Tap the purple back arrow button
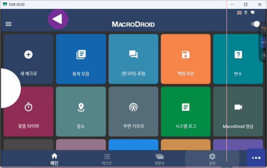Image resolution: width=267 pixels, height=168 pixels. click(x=58, y=19)
